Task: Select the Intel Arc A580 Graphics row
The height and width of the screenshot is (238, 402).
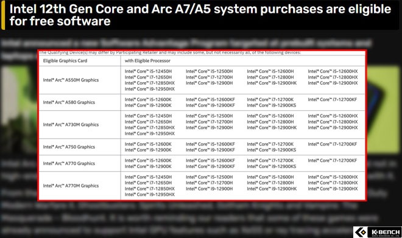Action: 202,102
